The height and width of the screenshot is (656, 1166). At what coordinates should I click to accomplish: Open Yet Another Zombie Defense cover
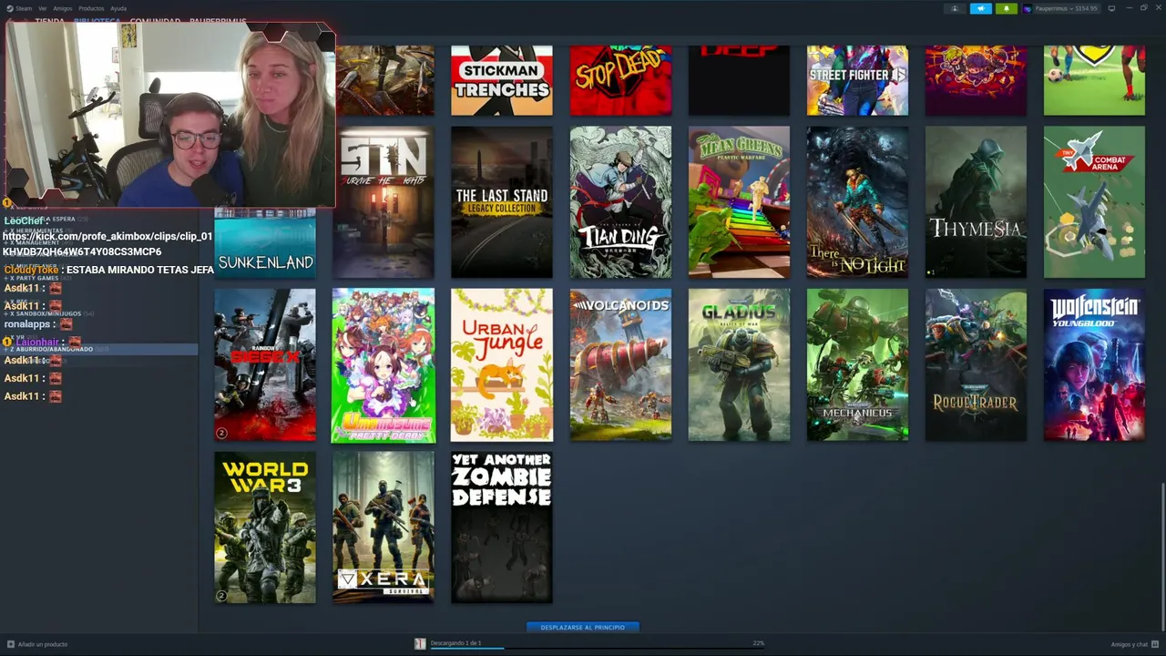tap(502, 528)
